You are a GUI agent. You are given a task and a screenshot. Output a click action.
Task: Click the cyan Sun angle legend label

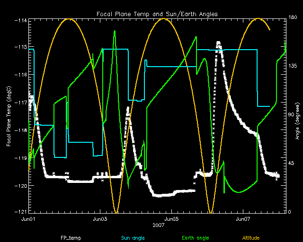[x=132, y=236]
